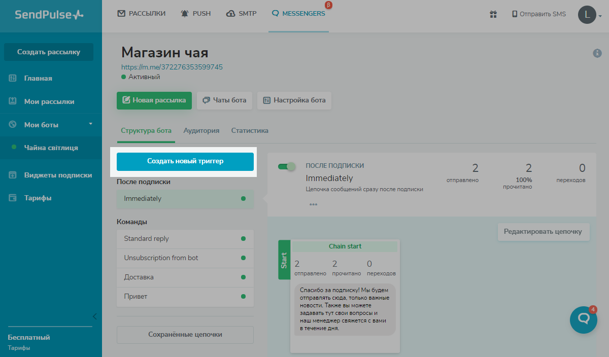
Task: Open the PUSH section in top menu
Action: click(x=196, y=14)
